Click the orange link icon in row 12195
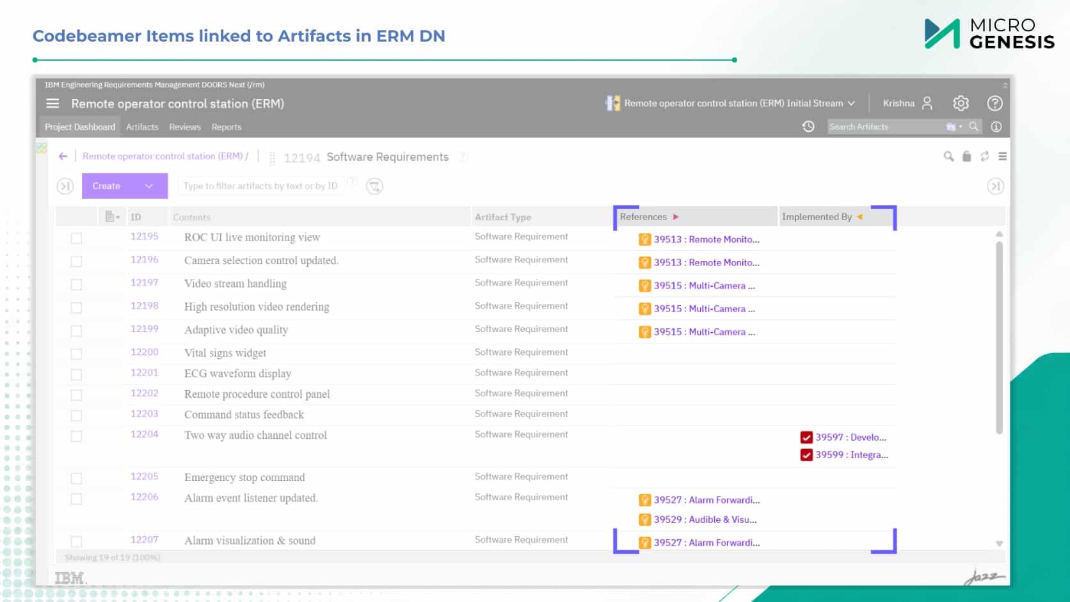 [645, 240]
